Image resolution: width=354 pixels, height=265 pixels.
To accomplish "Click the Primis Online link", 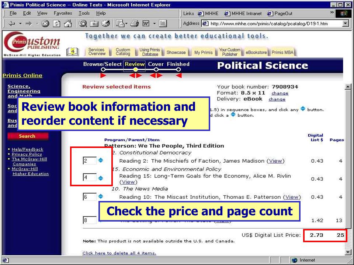I will (x=22, y=75).
